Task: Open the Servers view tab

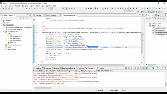Action: click(x=55, y=68)
